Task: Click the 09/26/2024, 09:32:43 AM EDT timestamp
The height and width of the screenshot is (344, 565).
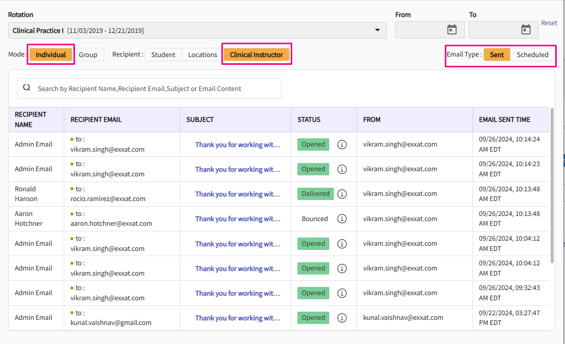Action: click(x=510, y=293)
